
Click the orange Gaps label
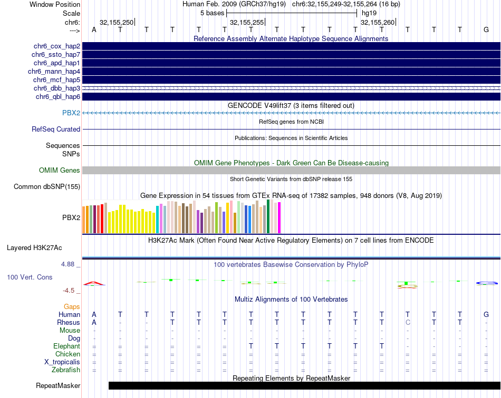pos(72,306)
